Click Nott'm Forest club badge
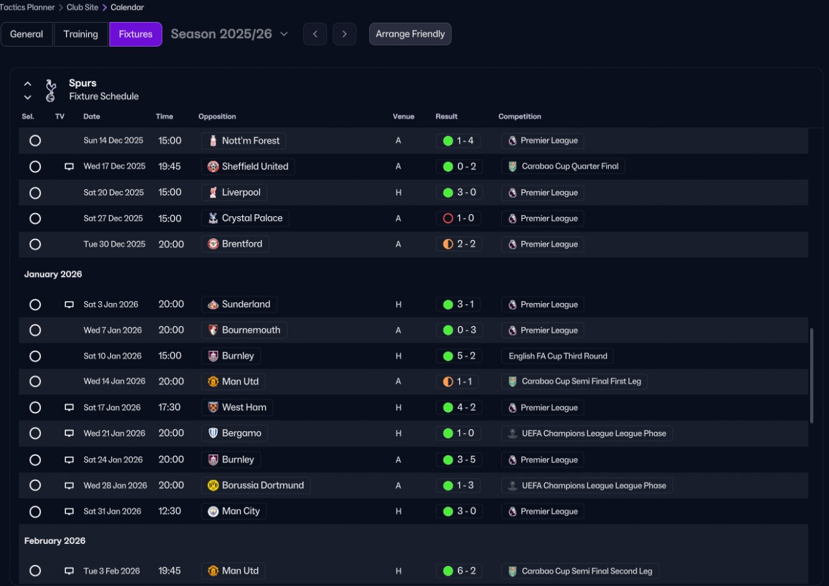Image resolution: width=829 pixels, height=586 pixels. point(213,141)
